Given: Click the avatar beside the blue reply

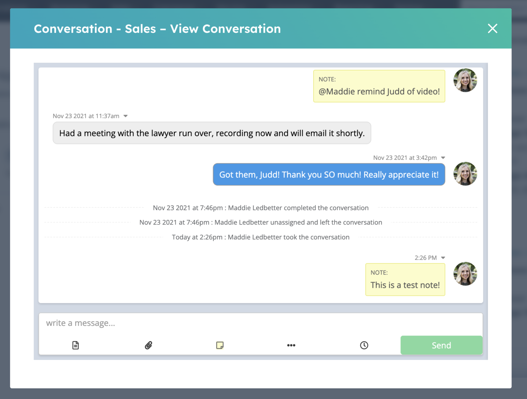Looking at the screenshot, I should tap(465, 174).
